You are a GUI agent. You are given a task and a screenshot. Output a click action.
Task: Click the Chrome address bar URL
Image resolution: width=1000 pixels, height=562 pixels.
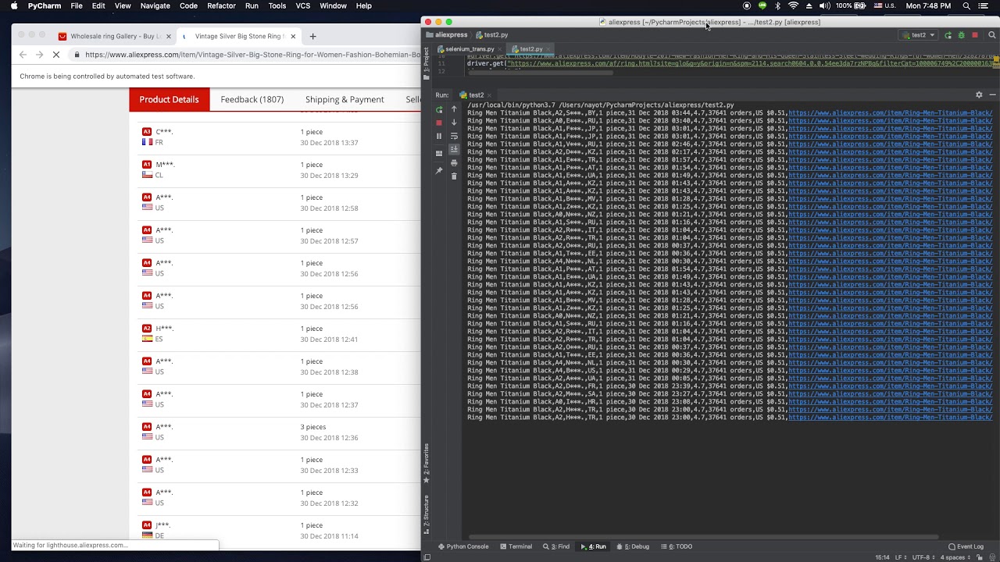(252, 55)
